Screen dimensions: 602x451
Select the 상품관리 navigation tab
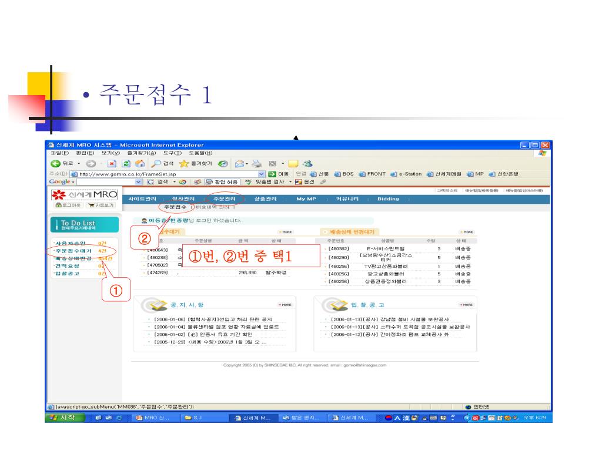tap(265, 199)
